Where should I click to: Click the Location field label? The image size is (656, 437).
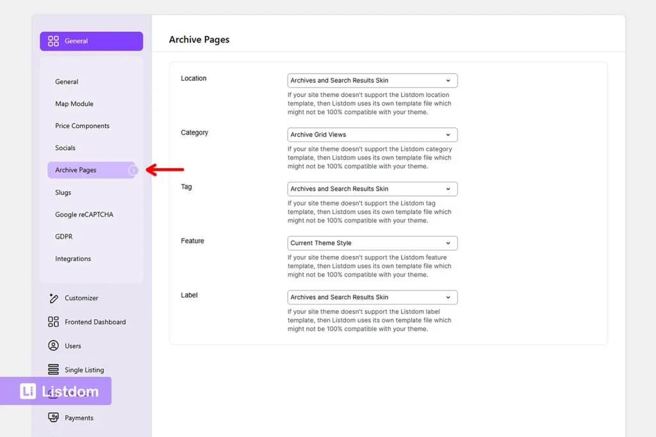click(193, 78)
